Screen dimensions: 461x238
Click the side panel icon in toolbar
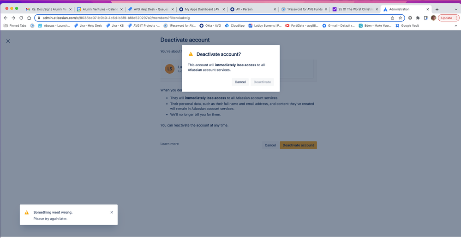tap(425, 18)
